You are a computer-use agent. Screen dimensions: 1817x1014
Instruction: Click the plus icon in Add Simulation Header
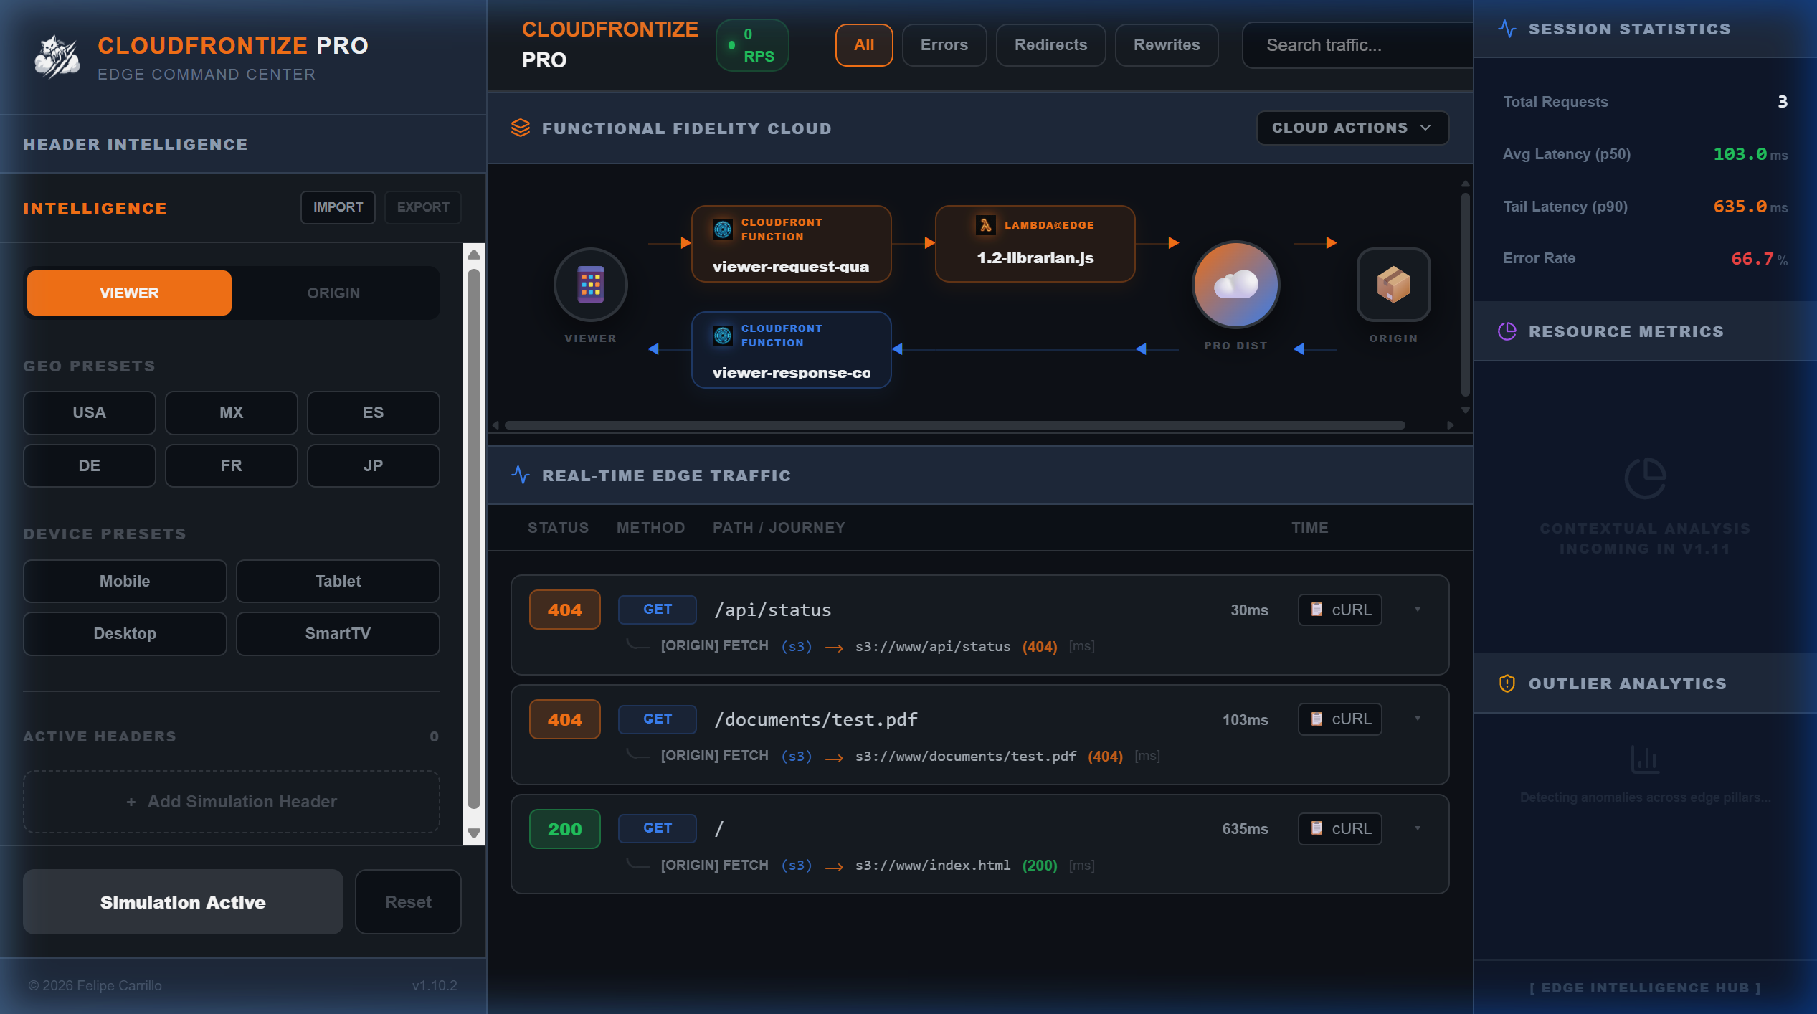tap(131, 802)
